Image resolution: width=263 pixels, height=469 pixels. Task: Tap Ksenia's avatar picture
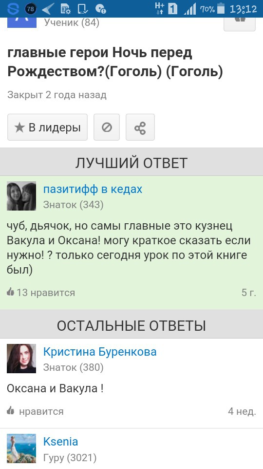click(21, 448)
